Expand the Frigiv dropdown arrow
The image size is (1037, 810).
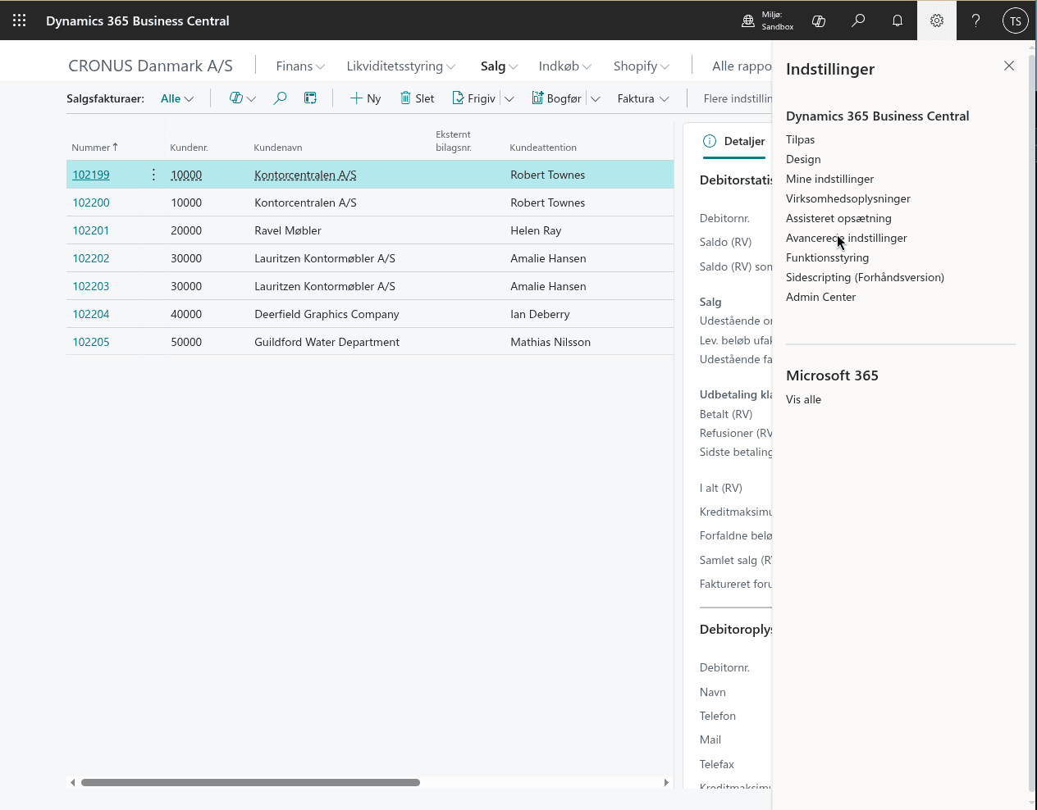[x=509, y=99]
